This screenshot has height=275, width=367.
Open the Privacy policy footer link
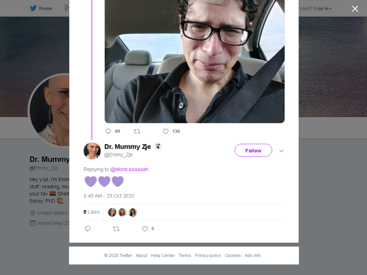[208, 255]
